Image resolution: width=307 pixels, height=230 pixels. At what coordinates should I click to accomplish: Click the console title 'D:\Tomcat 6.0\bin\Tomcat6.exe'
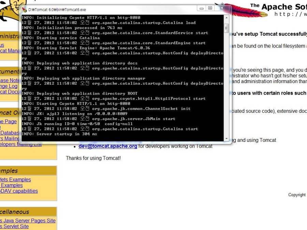tap(57, 10)
